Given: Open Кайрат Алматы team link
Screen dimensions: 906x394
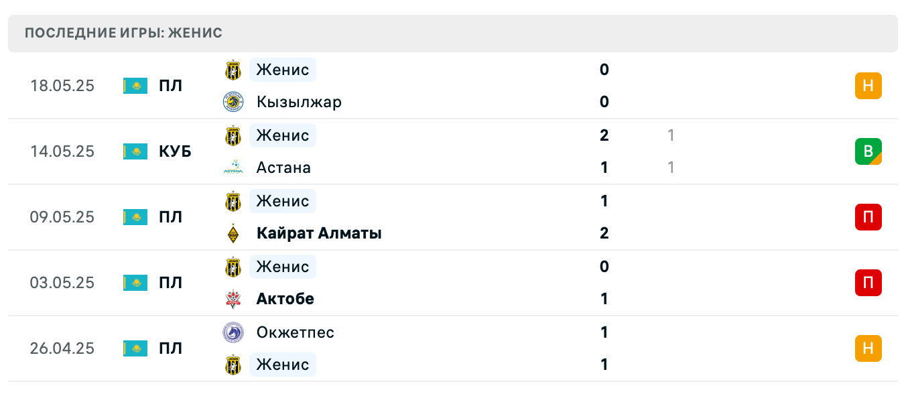Looking at the screenshot, I should (x=319, y=233).
